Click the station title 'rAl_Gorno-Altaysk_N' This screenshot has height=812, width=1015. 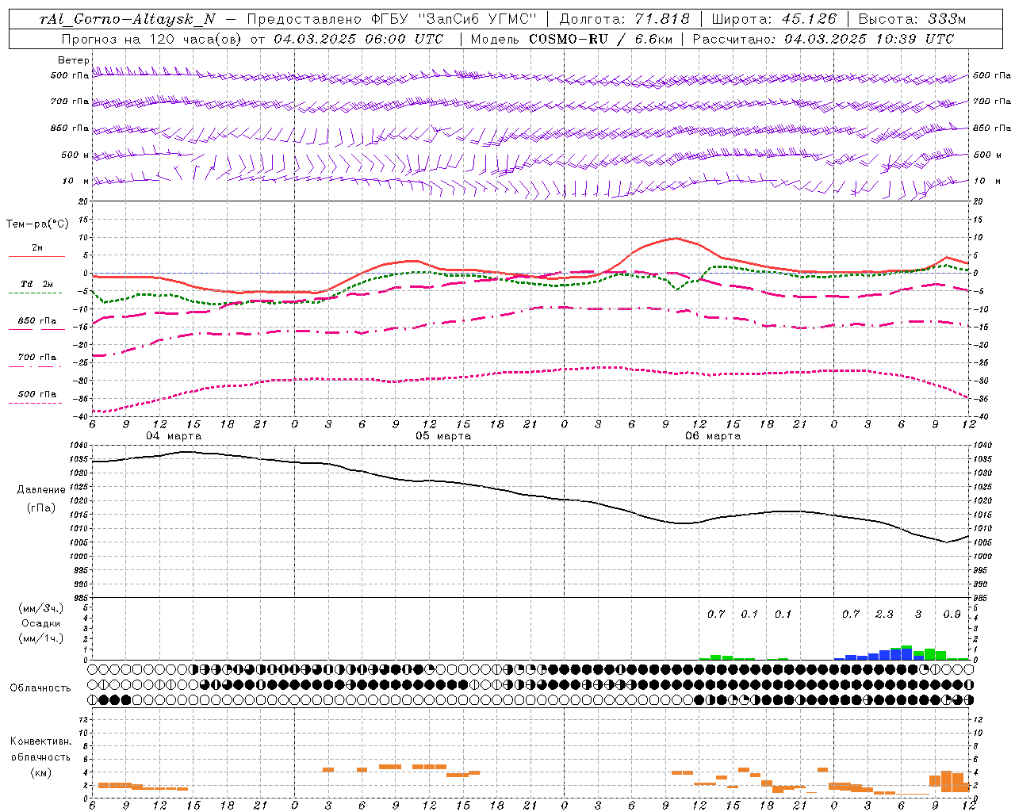point(128,19)
